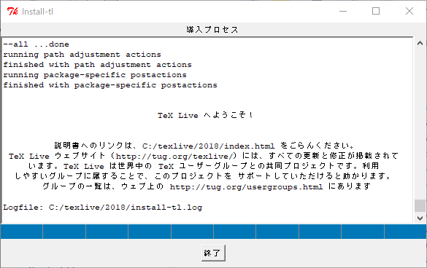This screenshot has height=268, width=427.
Task: Minimize the Install-tl window
Action: tap(343, 11)
